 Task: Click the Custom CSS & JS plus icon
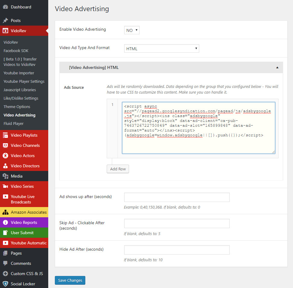coord(5,274)
